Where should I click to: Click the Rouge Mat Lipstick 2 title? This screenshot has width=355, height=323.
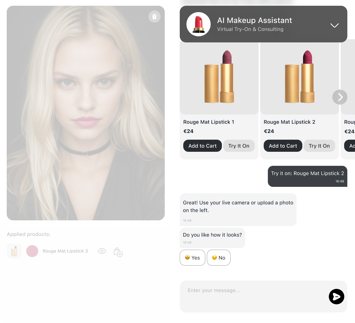tap(289, 122)
